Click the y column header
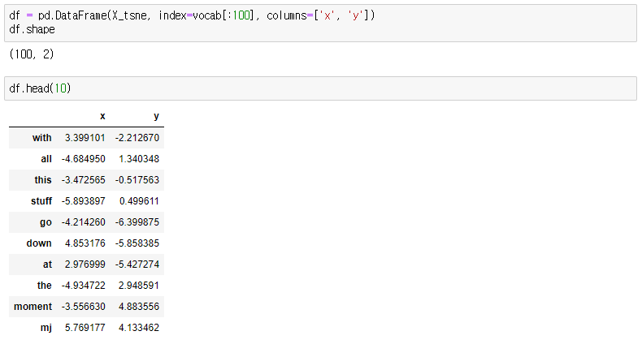Viewport: 642px width, 344px height. pos(156,117)
